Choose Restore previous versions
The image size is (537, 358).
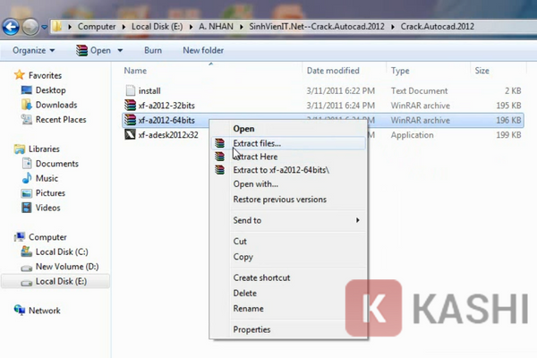(x=279, y=200)
